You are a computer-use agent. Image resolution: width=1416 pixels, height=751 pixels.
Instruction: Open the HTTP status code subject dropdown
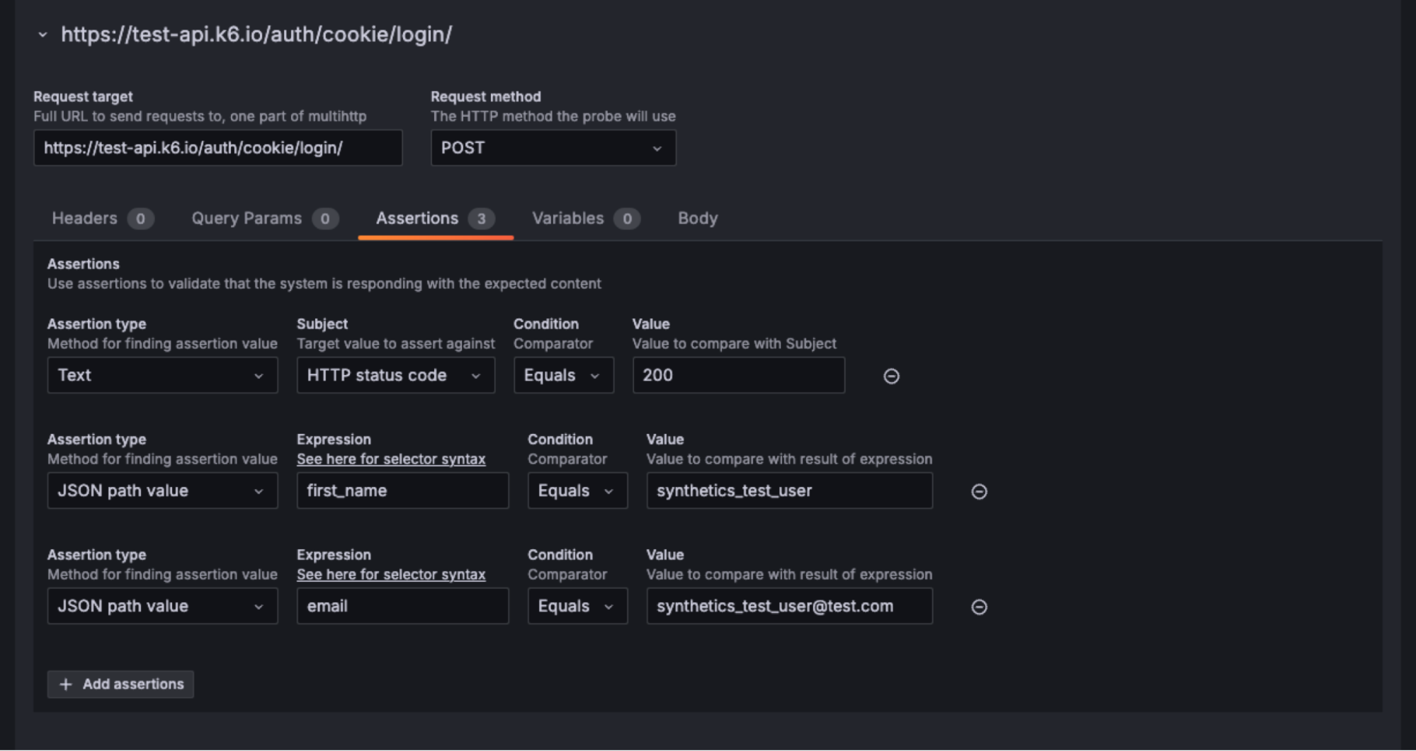395,375
